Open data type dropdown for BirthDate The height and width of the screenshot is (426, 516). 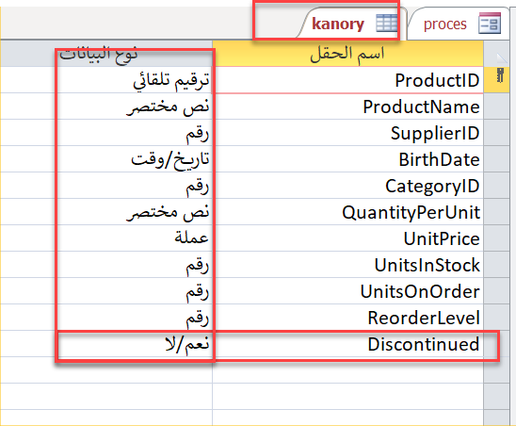106,159
